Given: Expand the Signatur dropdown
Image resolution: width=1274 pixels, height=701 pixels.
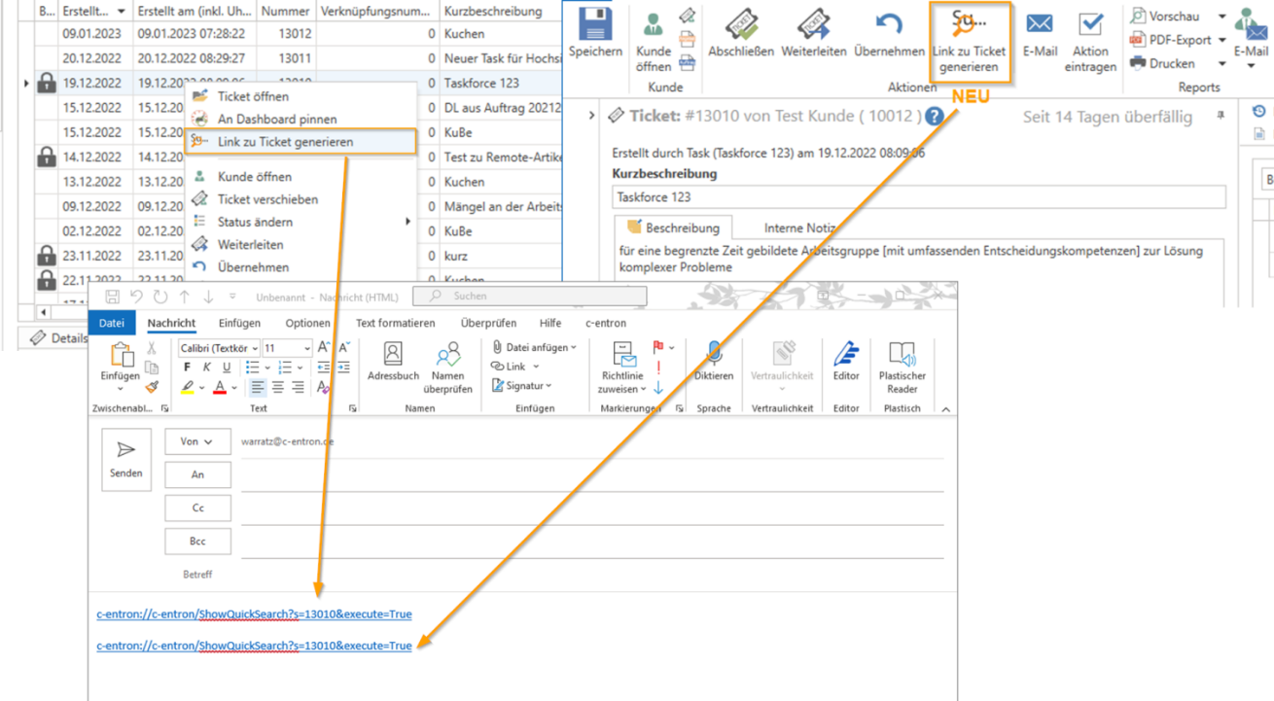Looking at the screenshot, I should click(528, 386).
